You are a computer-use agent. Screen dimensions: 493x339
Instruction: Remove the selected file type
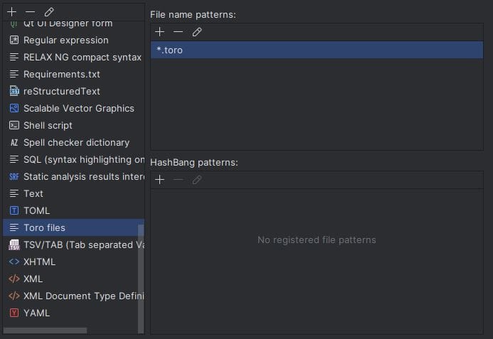[31, 12]
